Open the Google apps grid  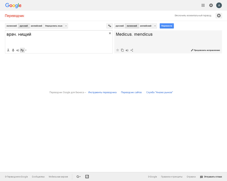click(x=203, y=5)
